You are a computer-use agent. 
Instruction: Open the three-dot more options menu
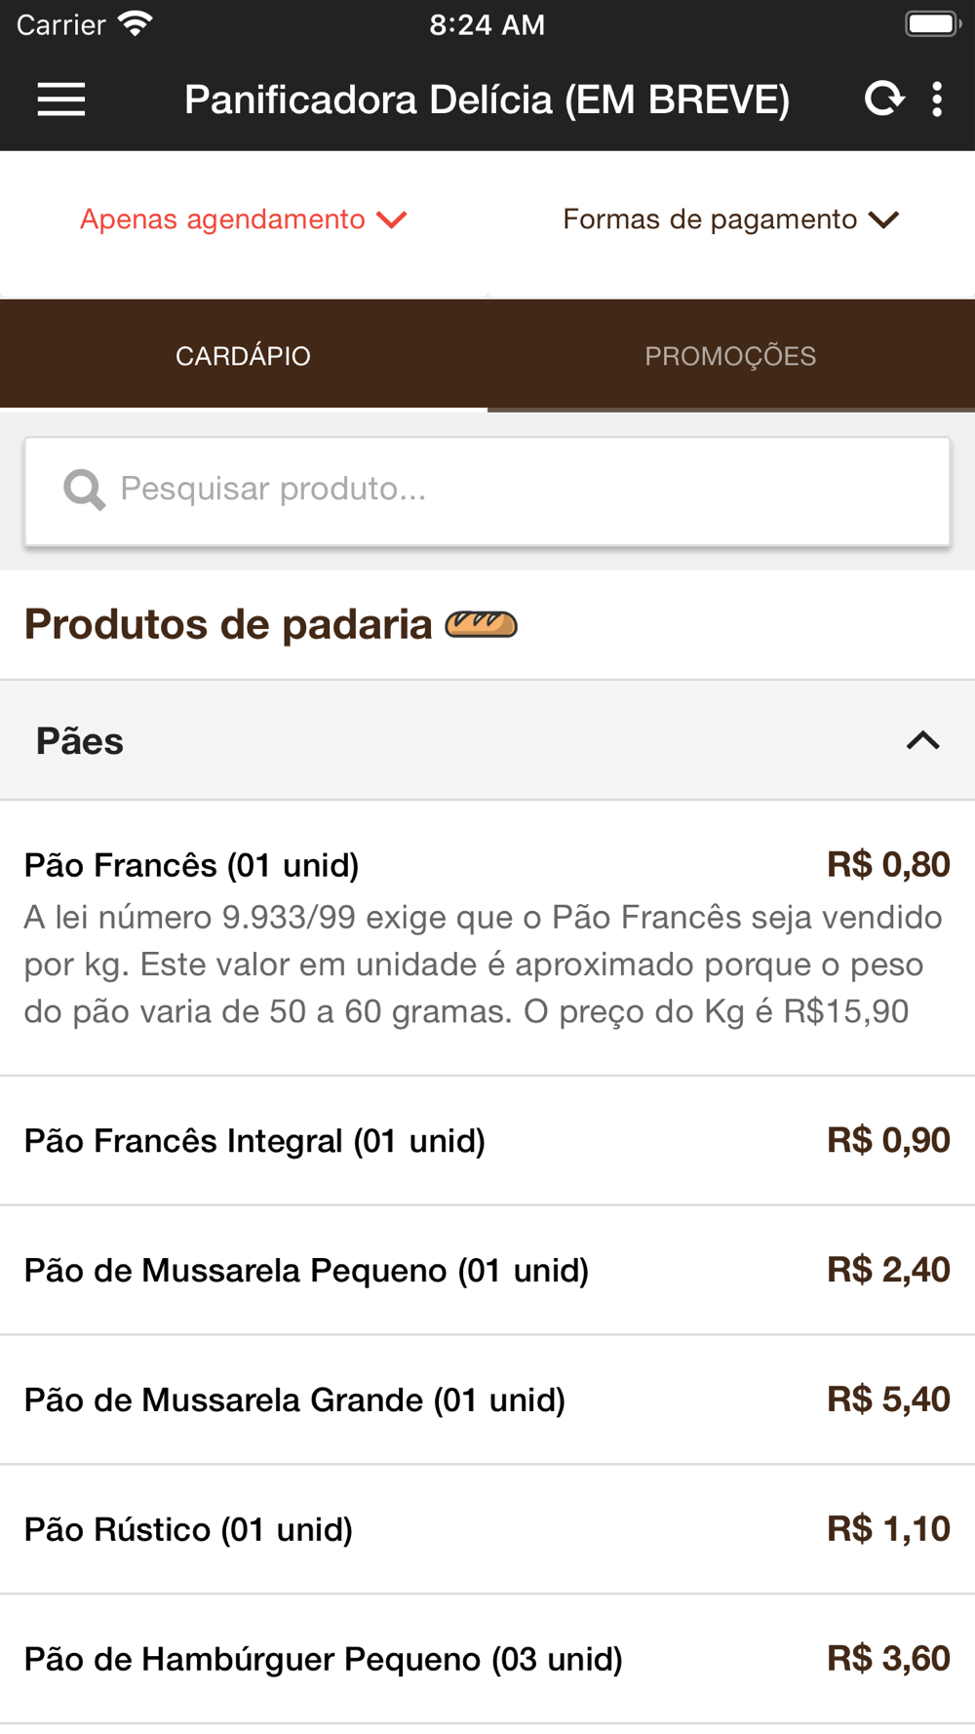(x=937, y=99)
